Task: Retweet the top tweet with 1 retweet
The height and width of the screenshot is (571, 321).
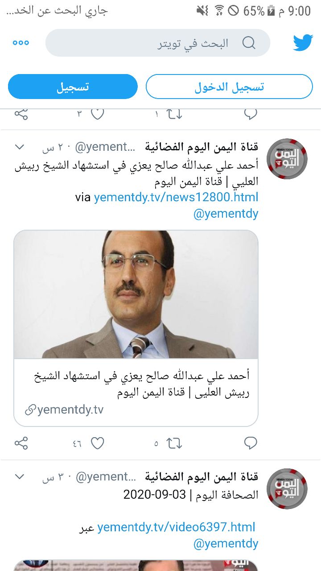Action: point(174,114)
